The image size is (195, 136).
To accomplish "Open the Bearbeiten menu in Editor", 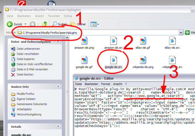I will pos(91,84).
